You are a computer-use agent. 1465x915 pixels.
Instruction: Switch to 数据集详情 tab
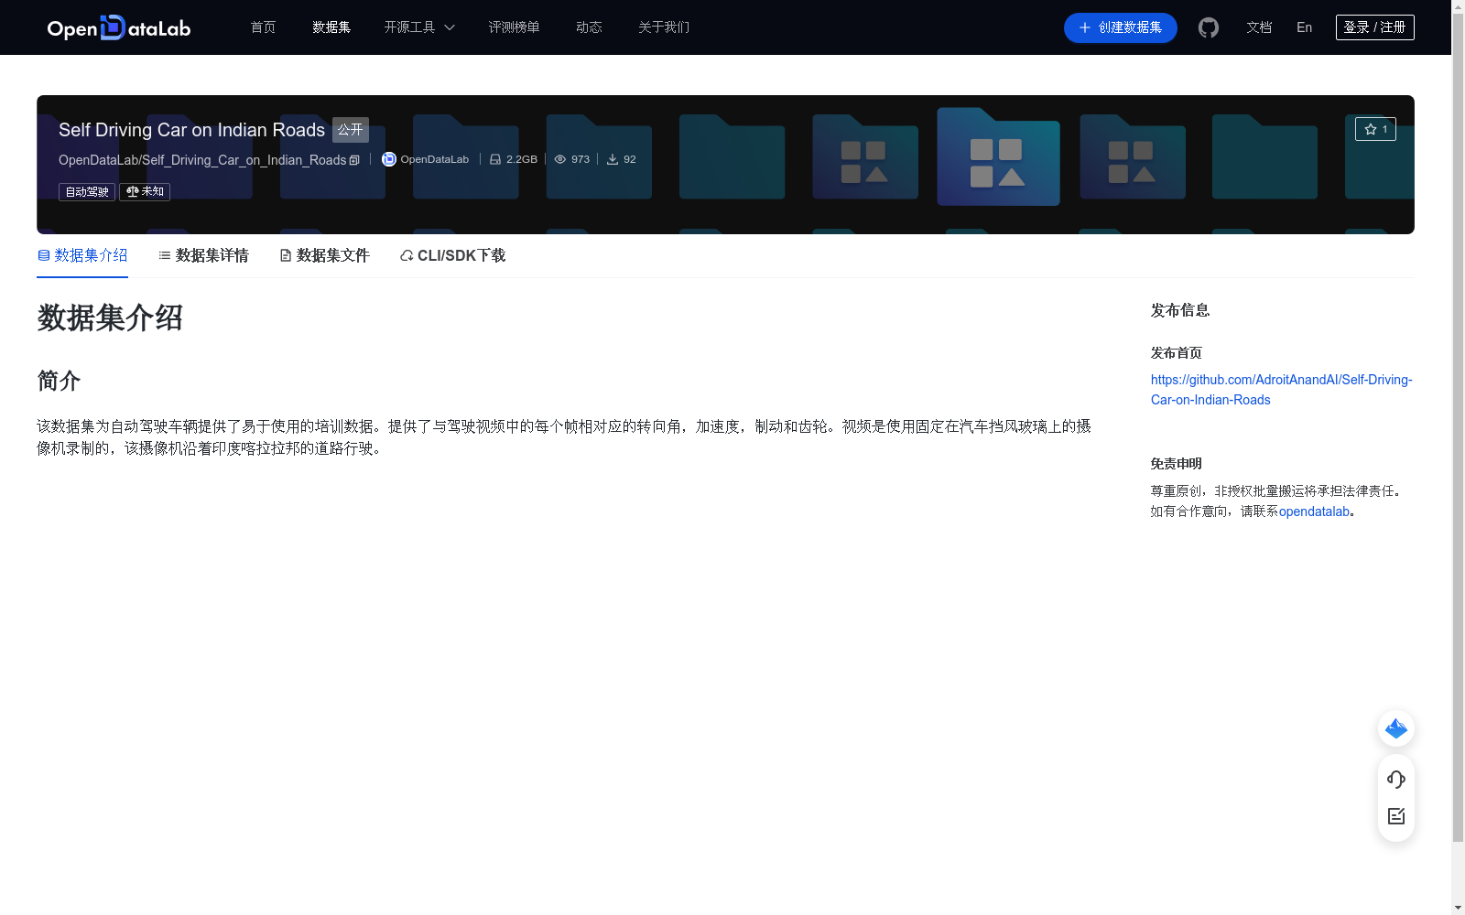pyautogui.click(x=203, y=255)
